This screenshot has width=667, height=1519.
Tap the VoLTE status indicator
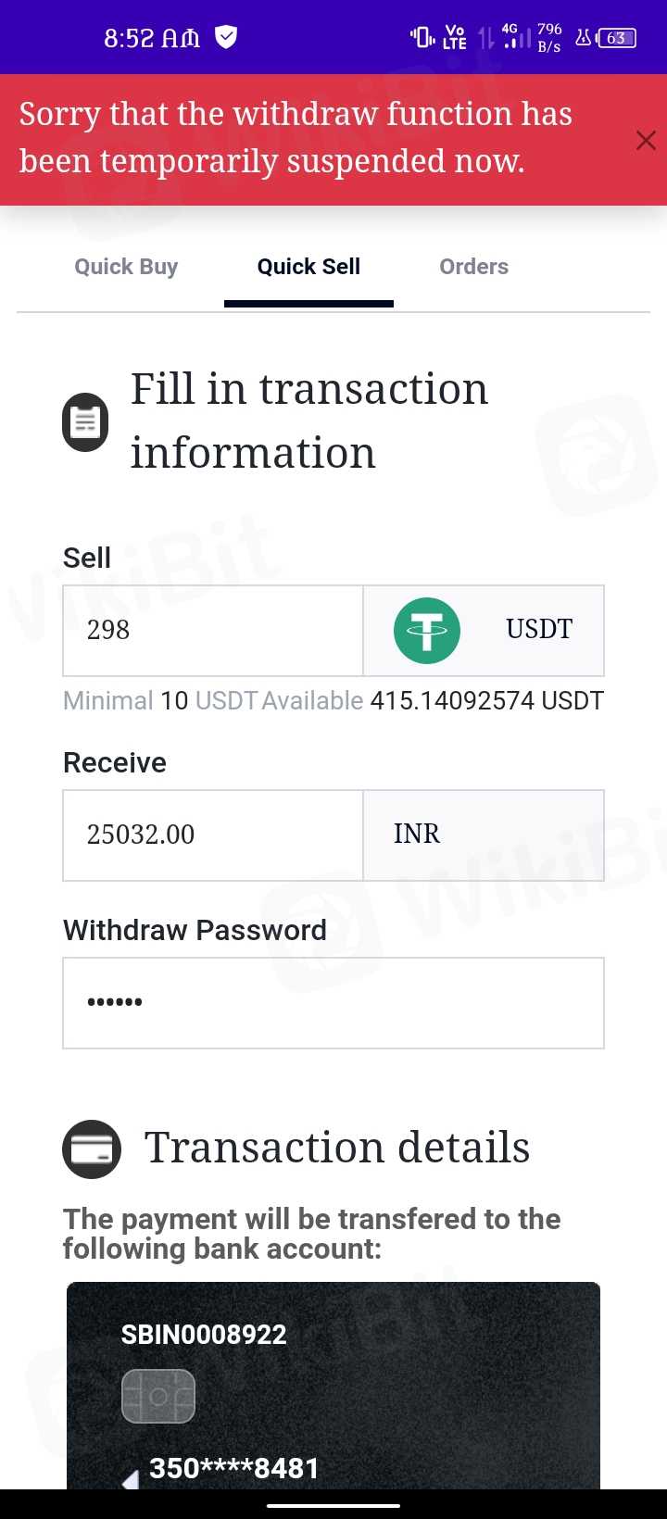(455, 37)
